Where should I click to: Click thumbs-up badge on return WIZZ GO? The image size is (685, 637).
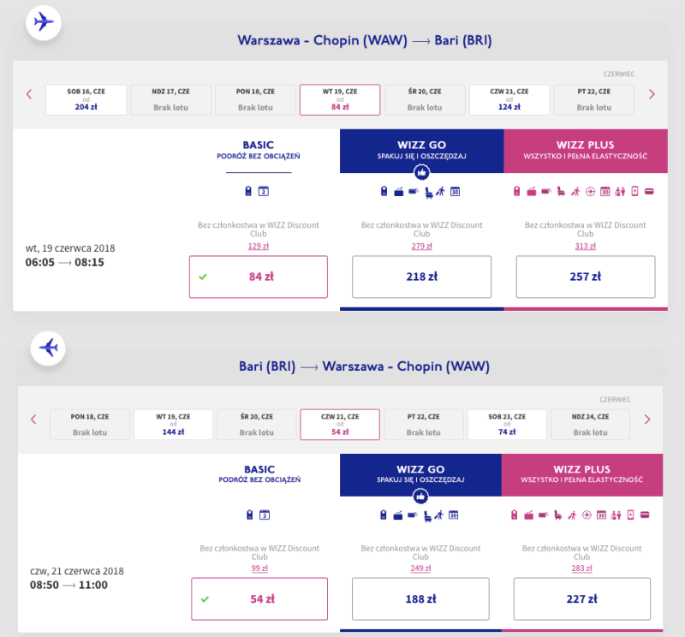420,497
